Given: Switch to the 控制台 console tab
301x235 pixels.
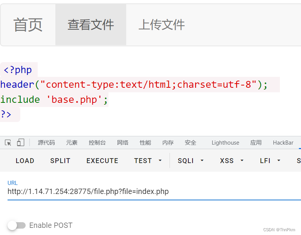Looking at the screenshot, I should tap(97, 143).
